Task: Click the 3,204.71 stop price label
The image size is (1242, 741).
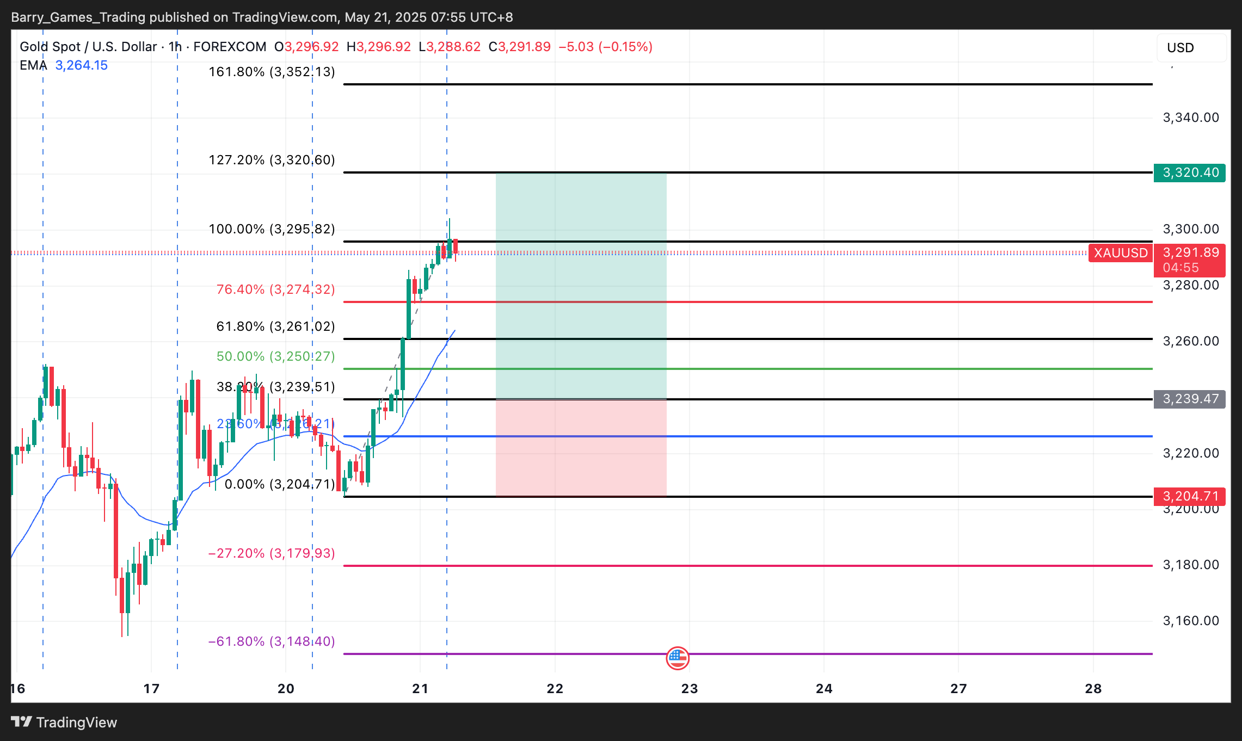Action: tap(1190, 496)
